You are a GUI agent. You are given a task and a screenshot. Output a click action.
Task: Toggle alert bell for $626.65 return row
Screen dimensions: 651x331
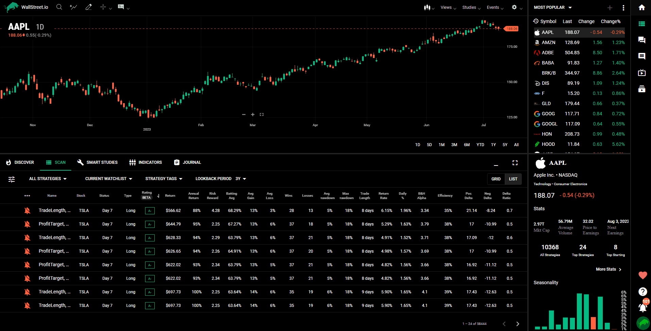pyautogui.click(x=27, y=251)
